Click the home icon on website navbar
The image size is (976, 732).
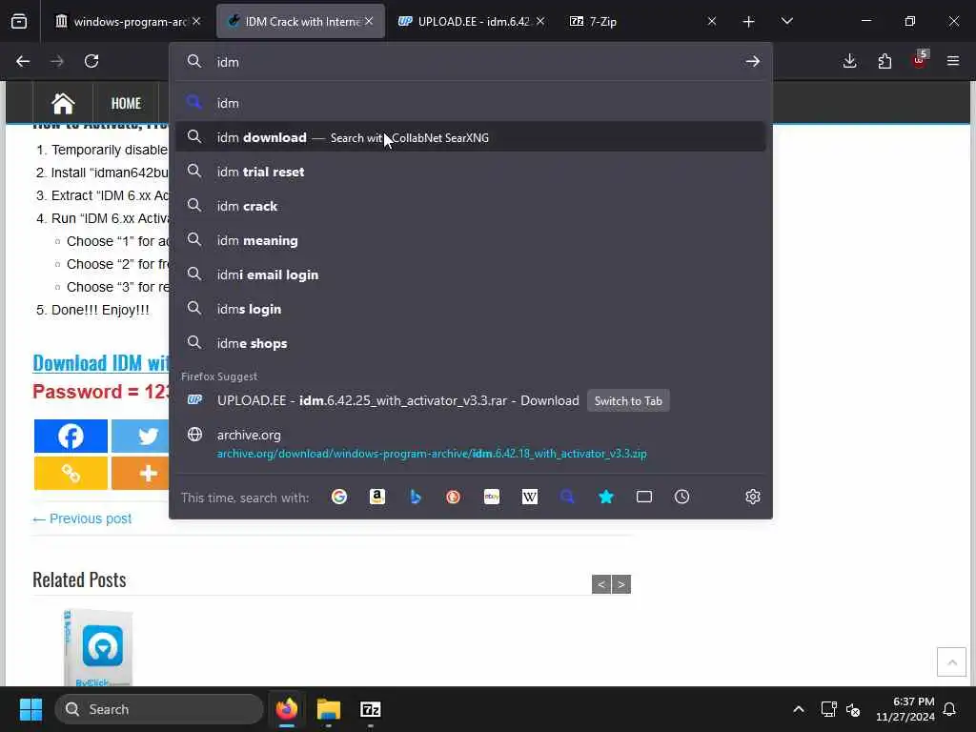tap(63, 103)
